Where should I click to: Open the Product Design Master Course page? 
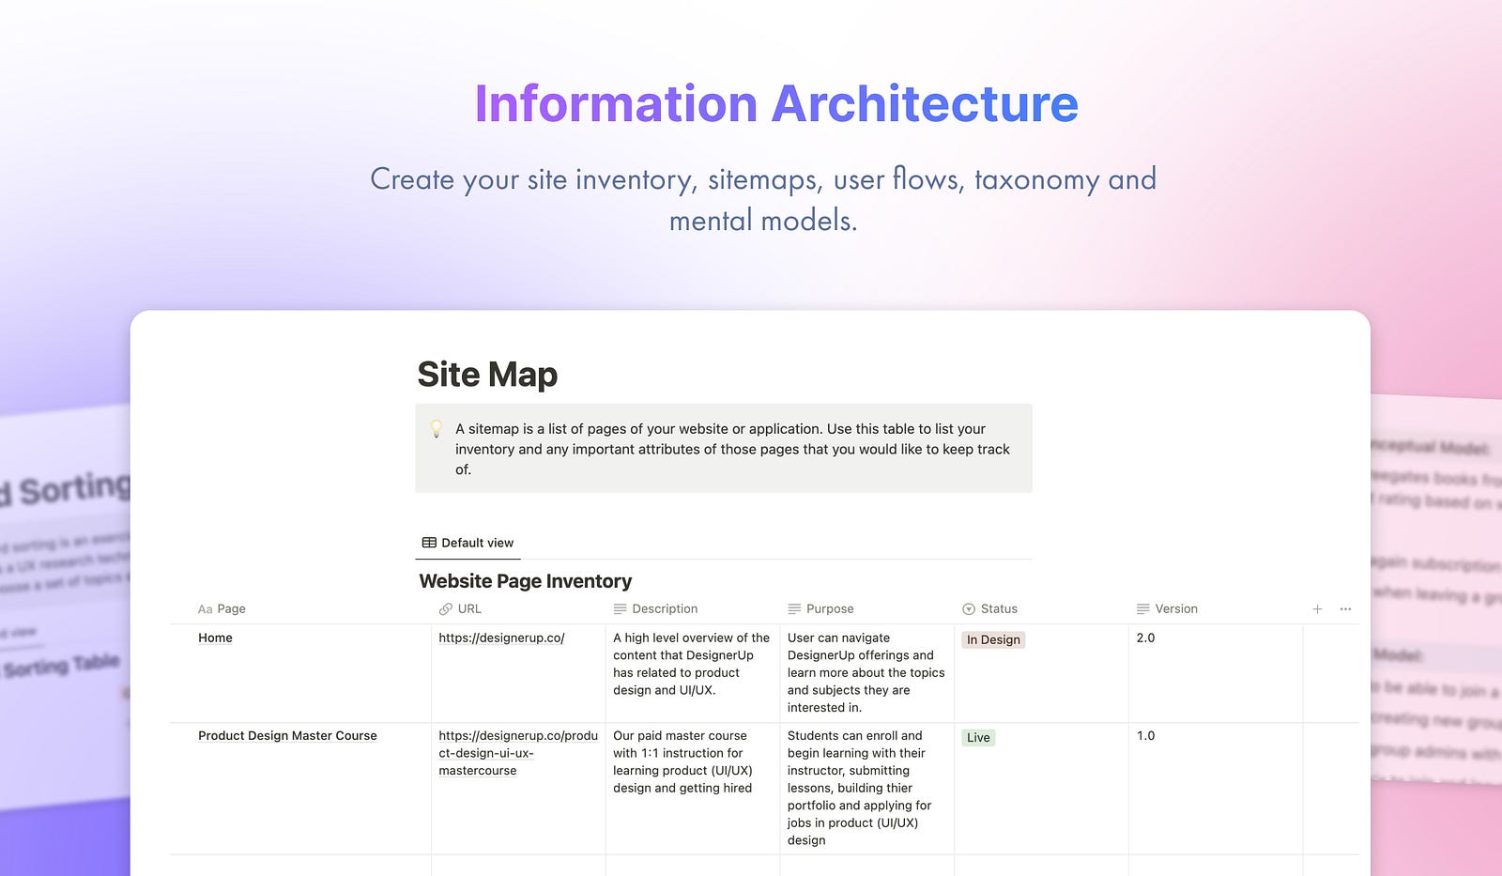coord(287,735)
